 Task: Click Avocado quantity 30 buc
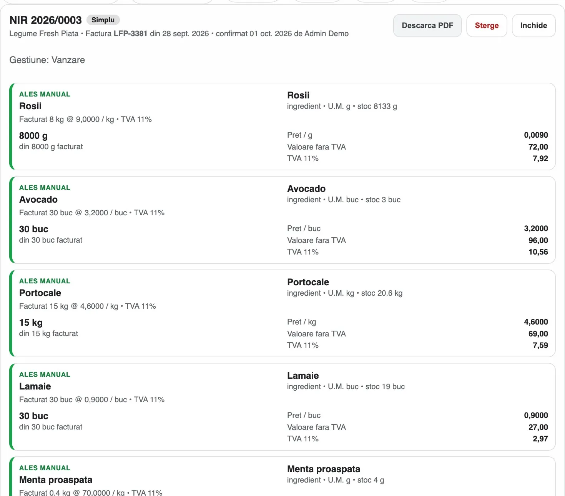tap(34, 229)
